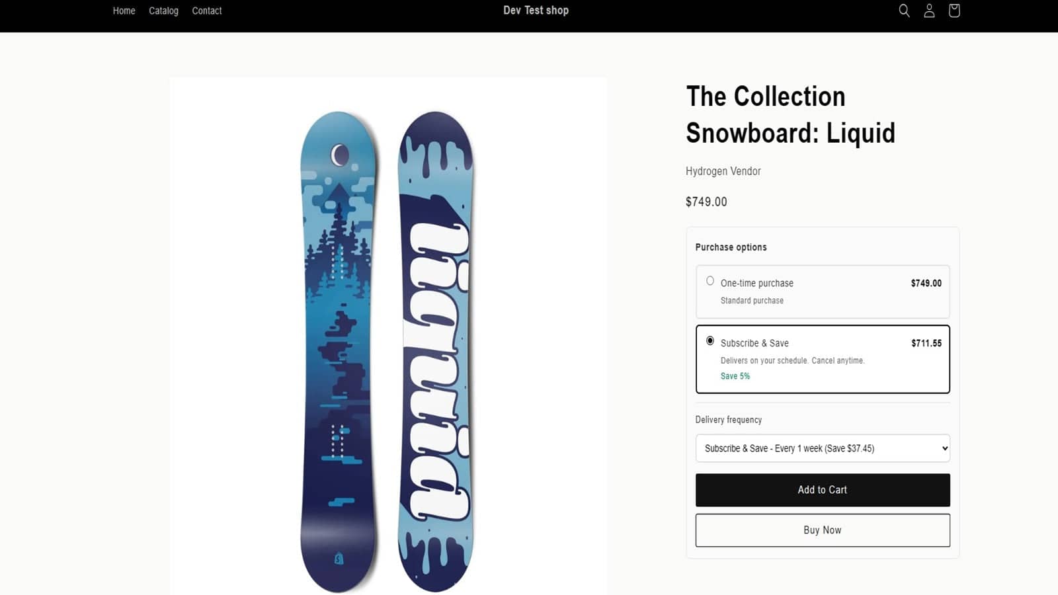The height and width of the screenshot is (595, 1058).
Task: Click the Buy Now button
Action: click(x=822, y=530)
